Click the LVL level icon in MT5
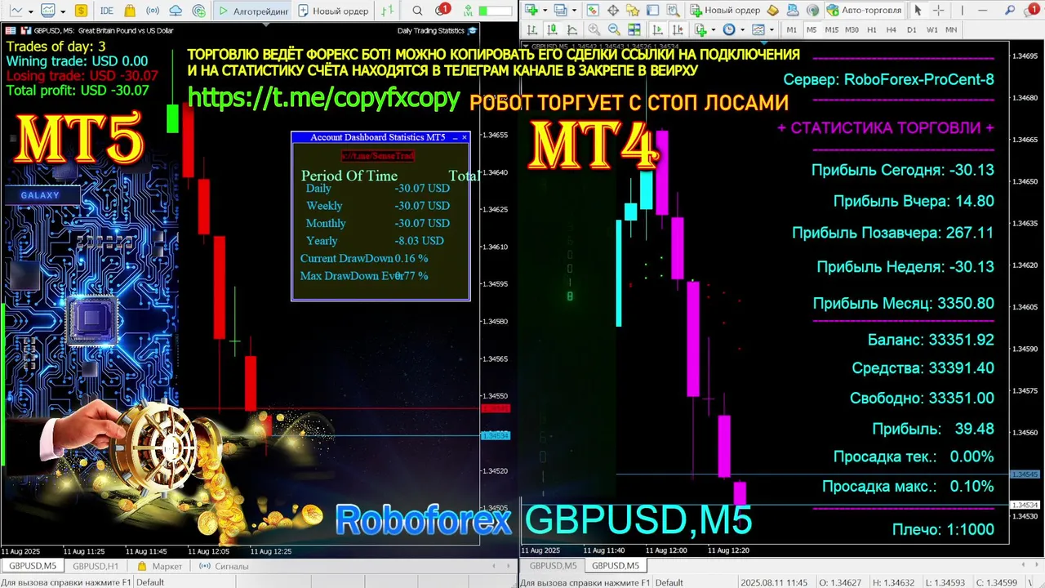 click(x=468, y=11)
